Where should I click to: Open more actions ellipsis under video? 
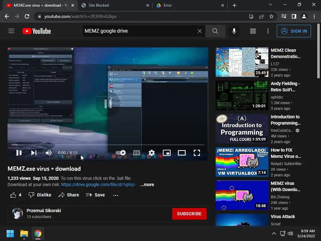coord(116,195)
